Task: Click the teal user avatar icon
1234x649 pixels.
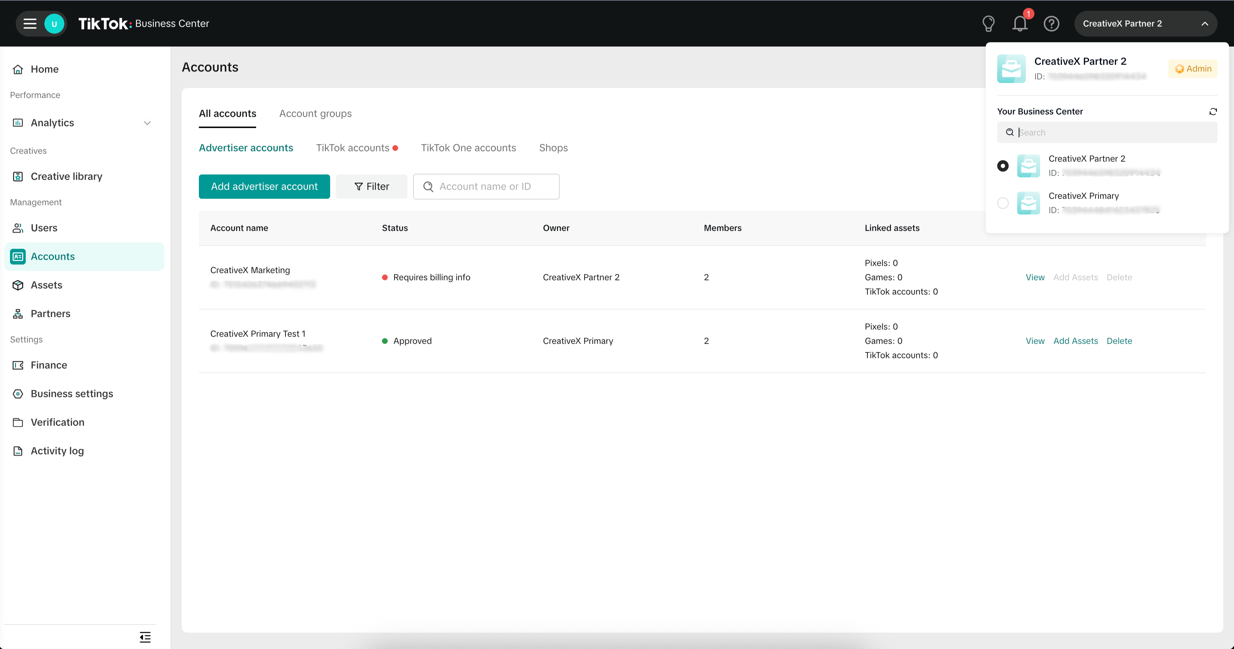Action: pos(54,24)
